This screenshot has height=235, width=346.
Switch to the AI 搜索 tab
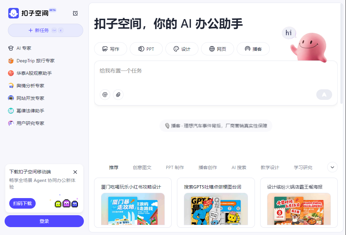pos(239,167)
